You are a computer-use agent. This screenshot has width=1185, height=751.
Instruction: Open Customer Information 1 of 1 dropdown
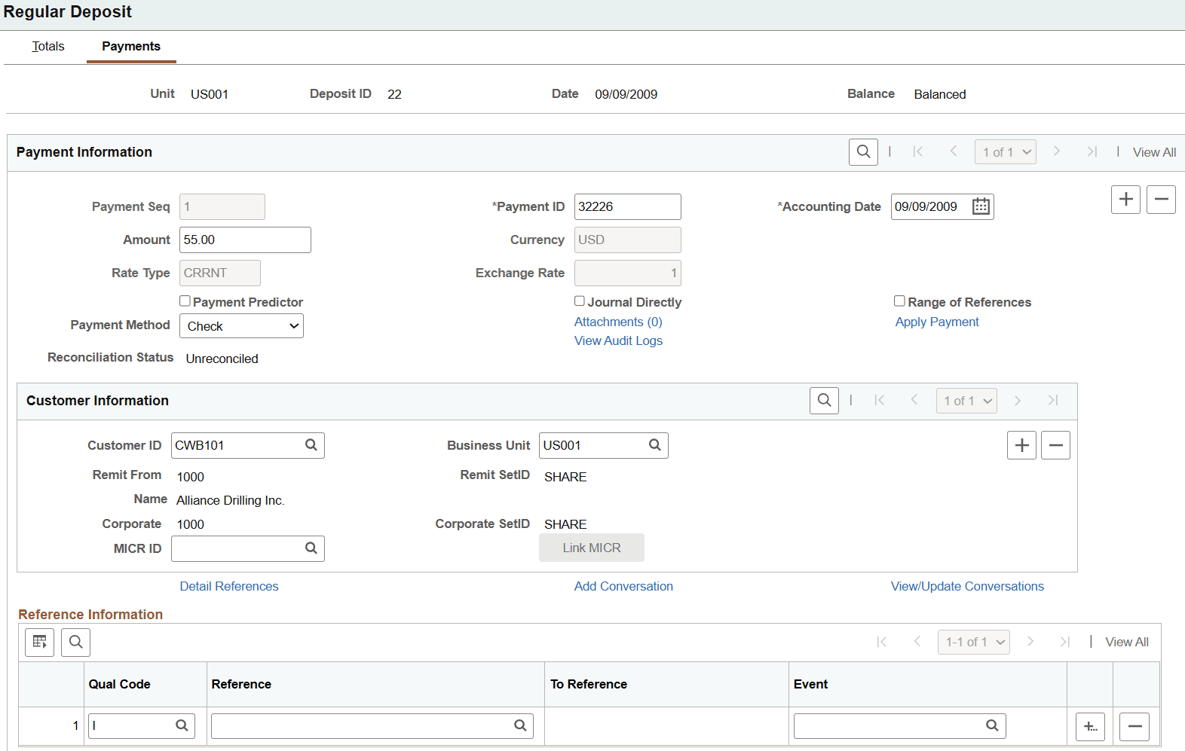pos(966,401)
